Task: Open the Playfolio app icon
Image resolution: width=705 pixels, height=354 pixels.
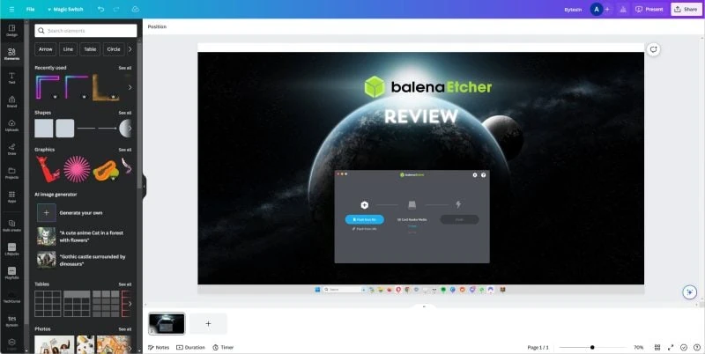Action: pyautogui.click(x=11, y=273)
